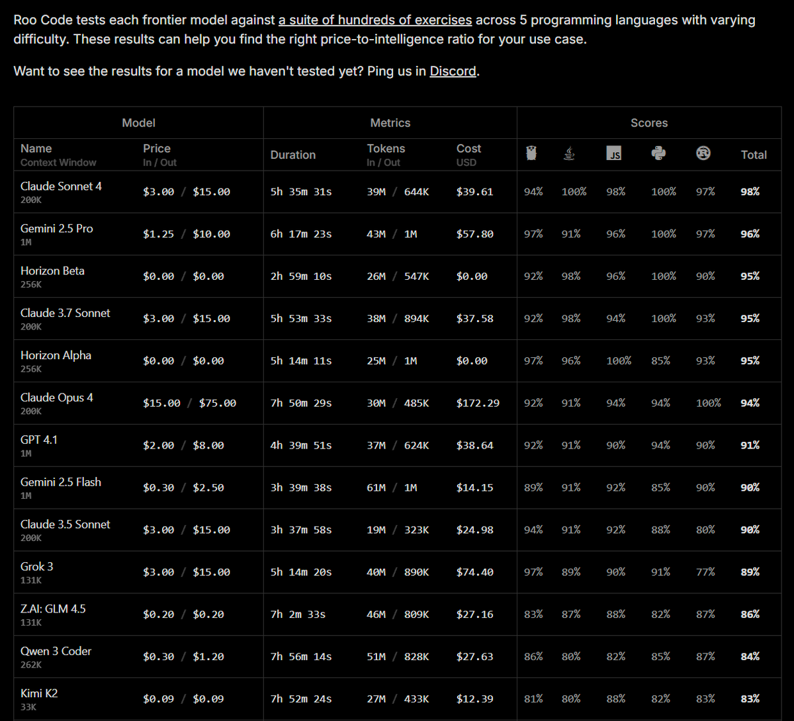Click the Rust language icon
Viewport: 794px width, 721px height.
coord(703,154)
